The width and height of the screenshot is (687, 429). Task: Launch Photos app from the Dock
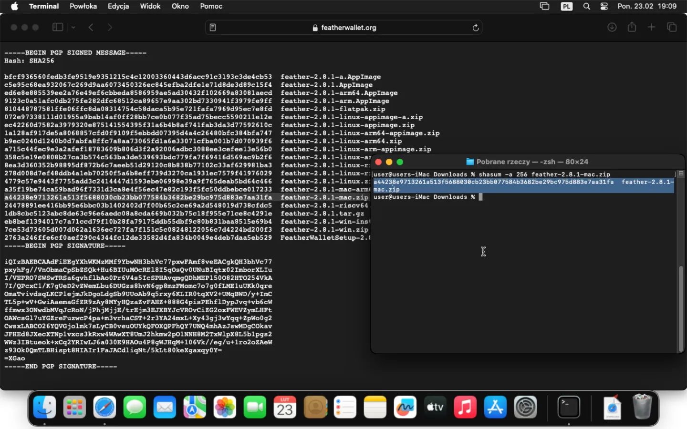click(225, 408)
